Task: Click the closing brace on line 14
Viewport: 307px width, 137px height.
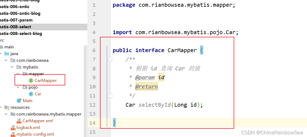Action: point(114,123)
